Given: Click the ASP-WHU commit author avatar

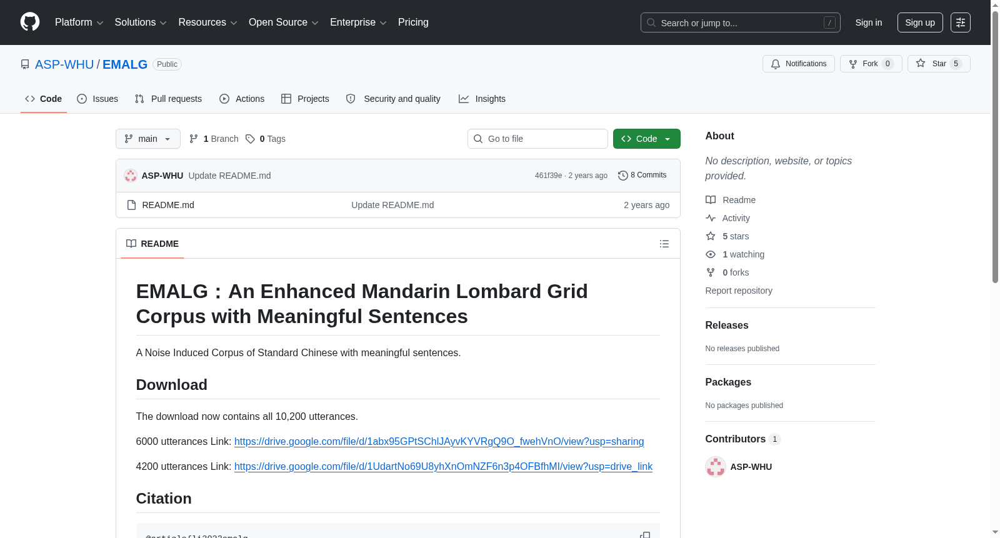Looking at the screenshot, I should click(x=131, y=176).
